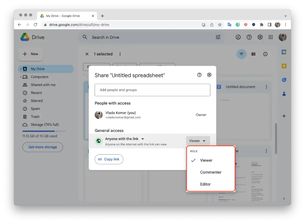The image size is (305, 224).
Task: Click Google Translate extension icon
Action: coord(230,25)
